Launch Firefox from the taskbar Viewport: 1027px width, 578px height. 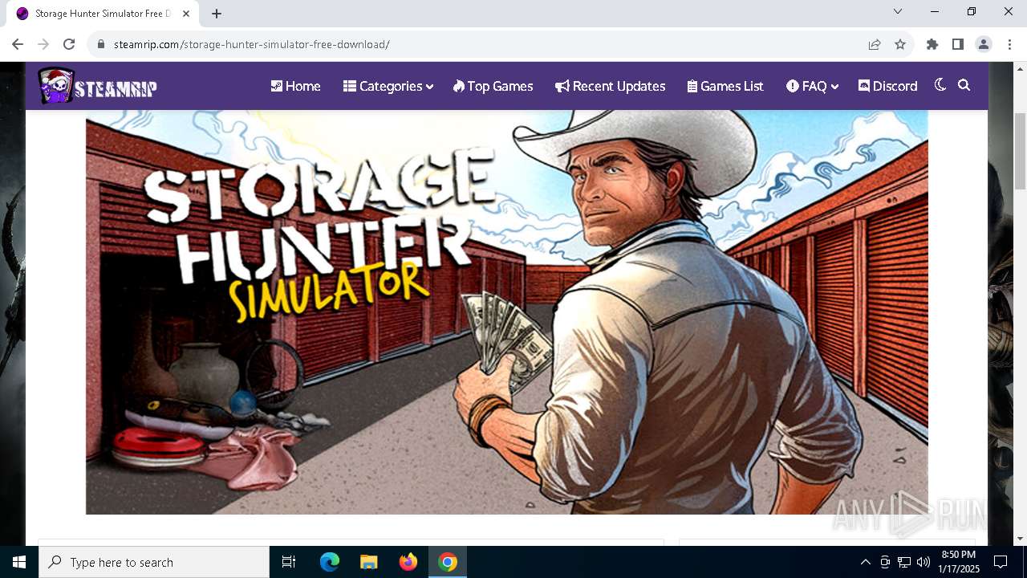click(408, 562)
